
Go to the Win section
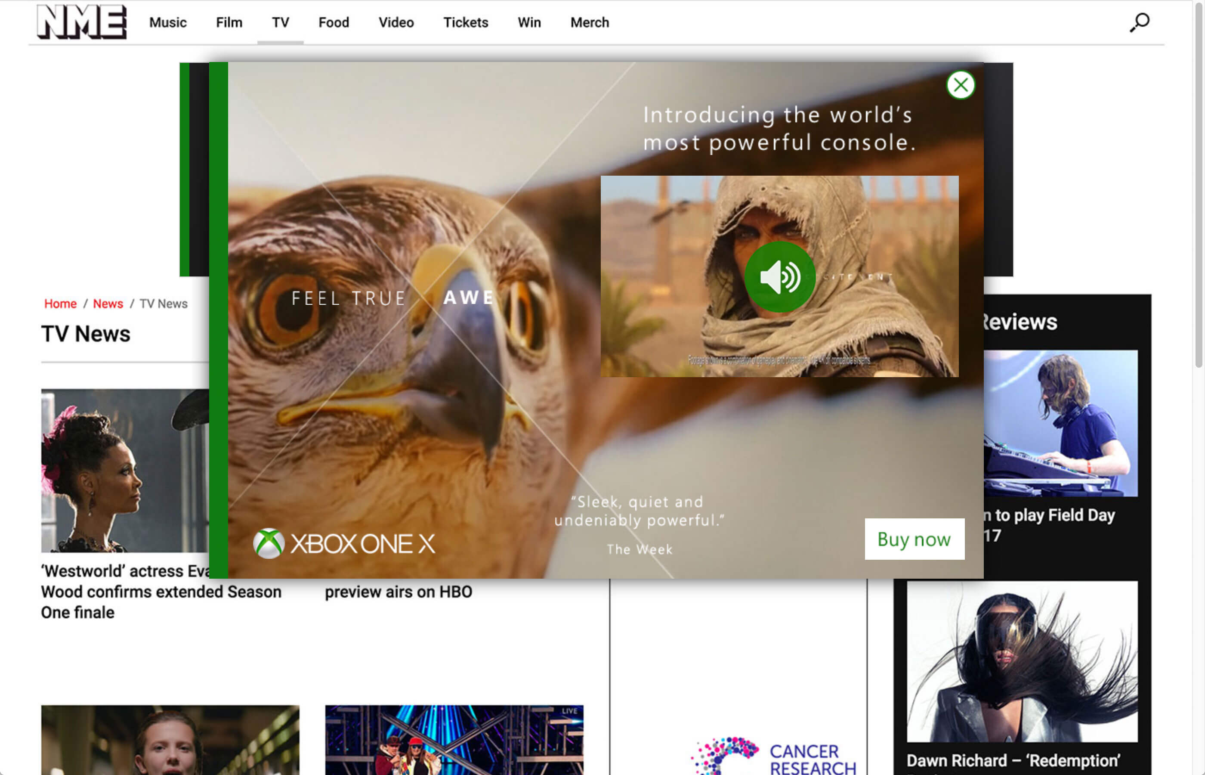530,23
